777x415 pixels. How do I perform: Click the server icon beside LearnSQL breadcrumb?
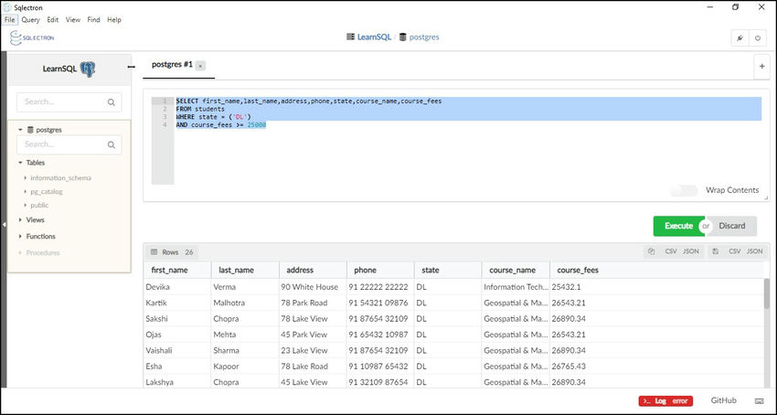(x=350, y=37)
